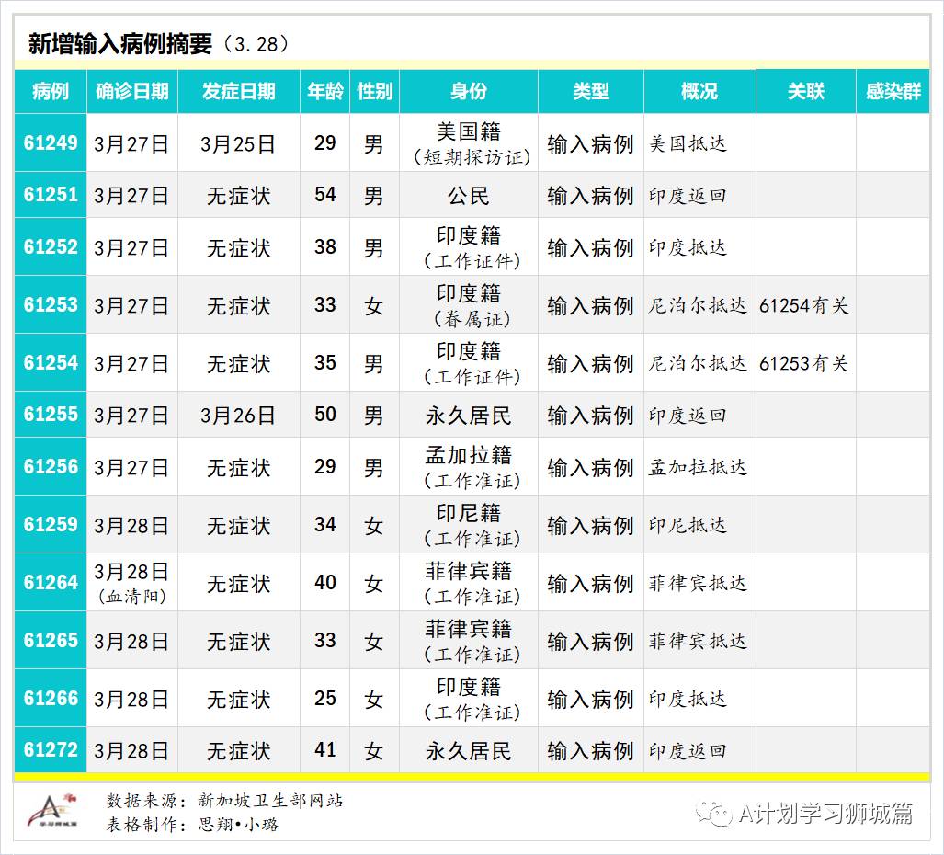Screen dimensions: 944x855
Task: Select the 美国籍（短期探访证）identity cell
Action: (x=469, y=144)
